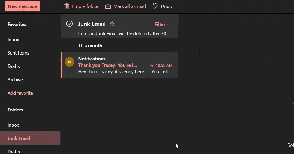Screen dimensions: 294x154
Task: Open the Filter dropdown
Action: click(x=162, y=24)
